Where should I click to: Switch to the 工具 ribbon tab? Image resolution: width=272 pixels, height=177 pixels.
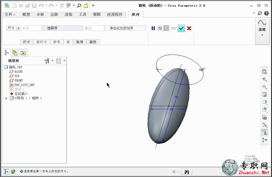(x=83, y=14)
